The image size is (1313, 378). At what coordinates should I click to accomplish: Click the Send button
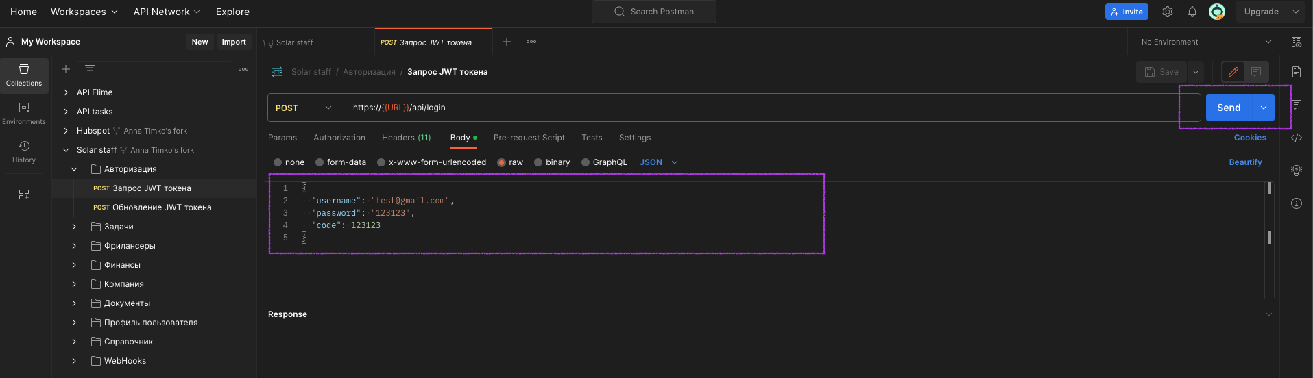coord(1228,108)
